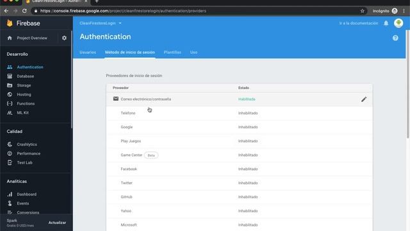Open the GitHub provider row
This screenshot has height=231, width=410.
coord(239,197)
